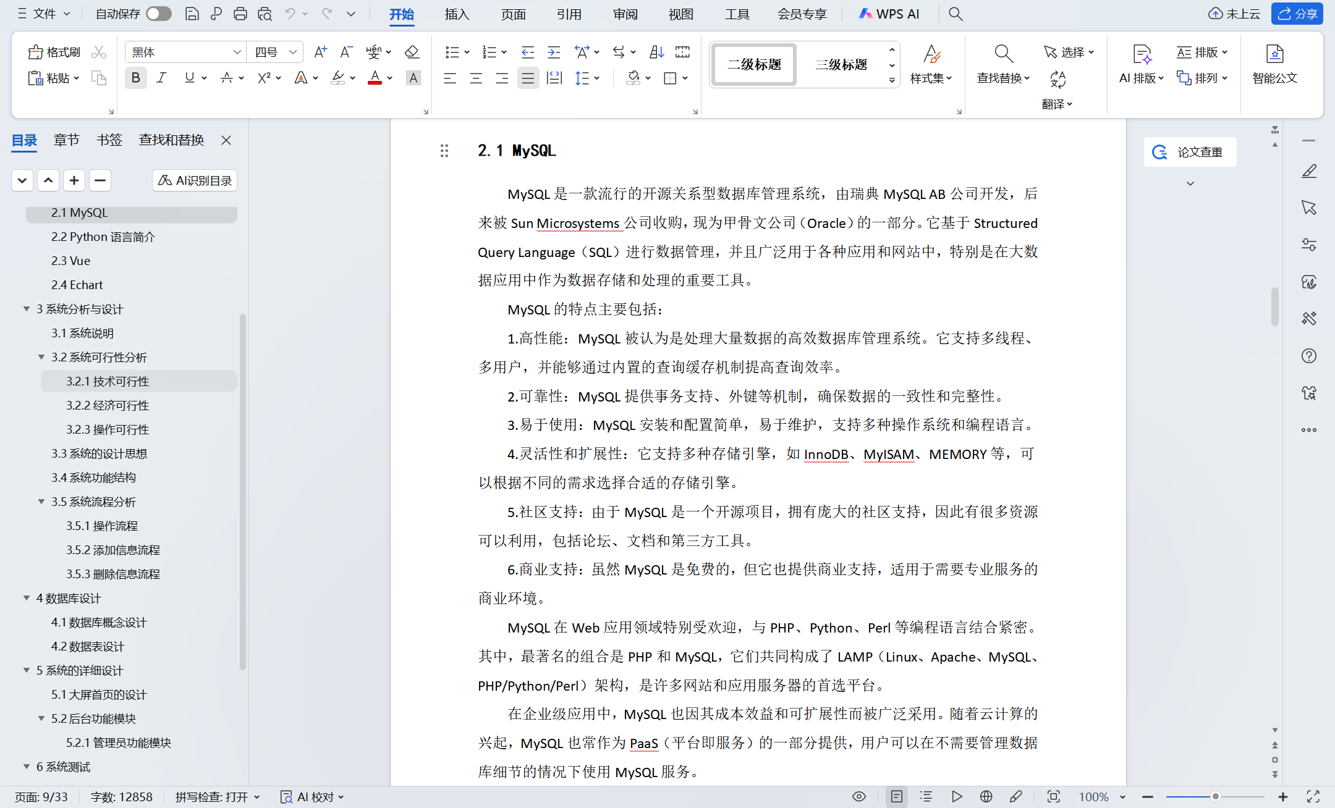1335x808 pixels.
Task: Click AI识别目录 button
Action: [x=195, y=180]
